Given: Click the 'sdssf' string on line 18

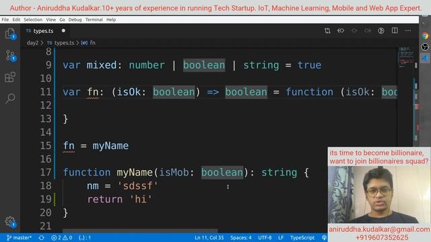Looking at the screenshot, I should [137, 186].
